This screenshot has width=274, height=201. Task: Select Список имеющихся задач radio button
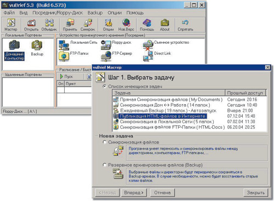click(105, 86)
